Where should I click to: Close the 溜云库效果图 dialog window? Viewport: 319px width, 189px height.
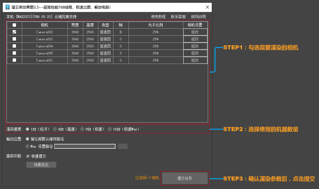(207, 7)
